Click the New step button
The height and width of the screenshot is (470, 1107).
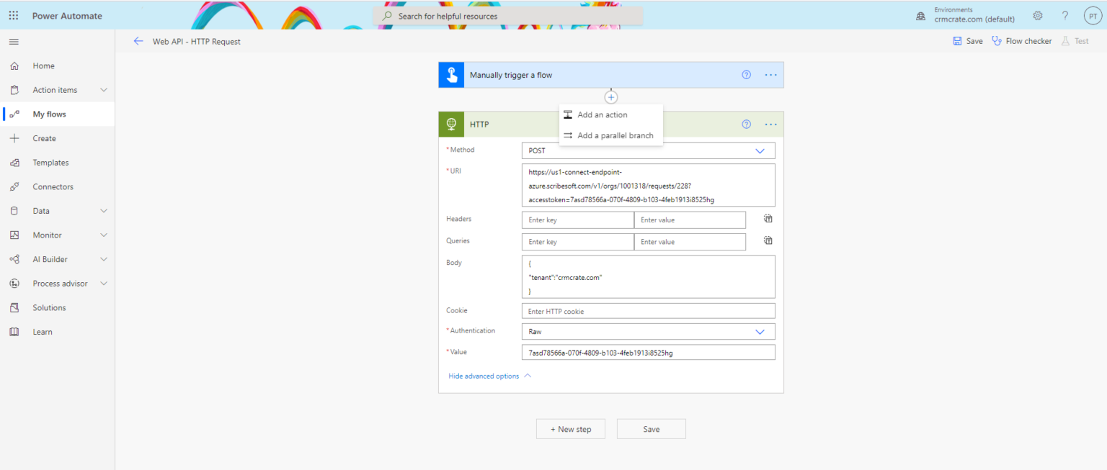click(x=570, y=428)
